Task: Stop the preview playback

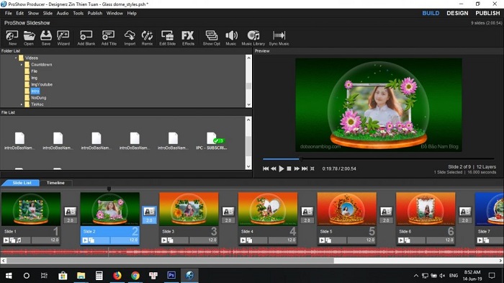Action: (289, 169)
